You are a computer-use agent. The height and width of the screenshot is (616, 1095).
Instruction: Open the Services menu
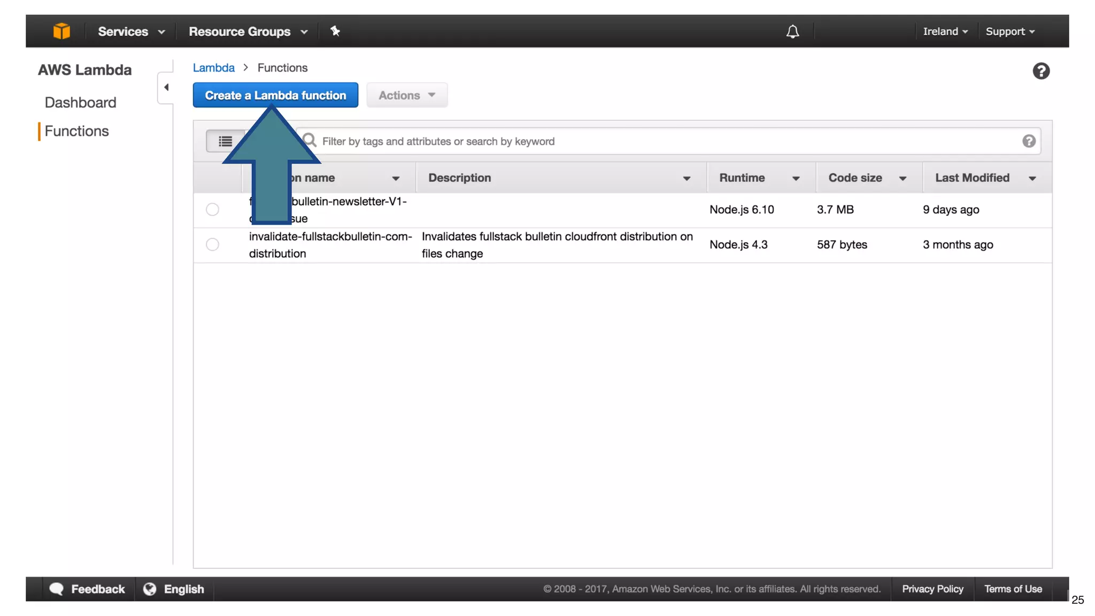click(x=131, y=32)
